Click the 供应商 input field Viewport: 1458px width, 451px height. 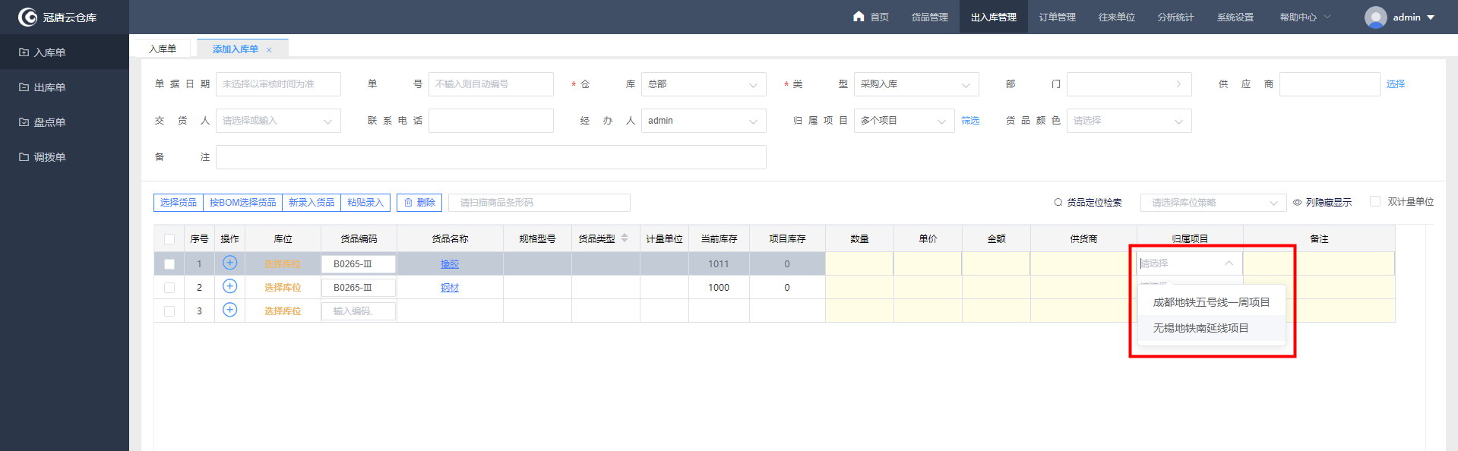pyautogui.click(x=1330, y=84)
